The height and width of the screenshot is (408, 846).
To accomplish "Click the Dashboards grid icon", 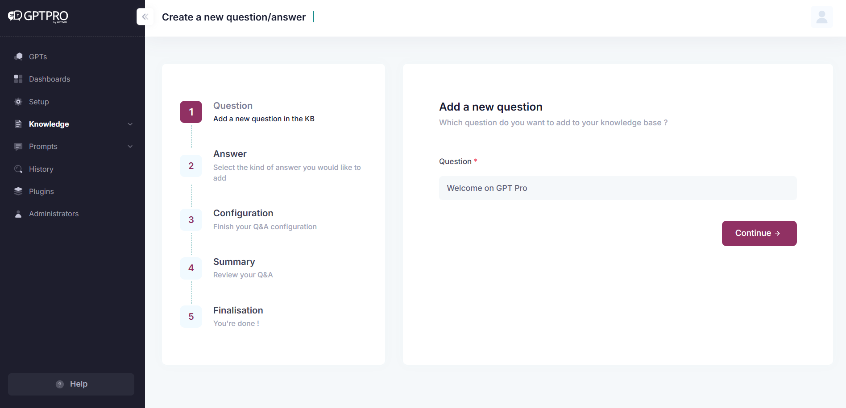I will [x=18, y=79].
